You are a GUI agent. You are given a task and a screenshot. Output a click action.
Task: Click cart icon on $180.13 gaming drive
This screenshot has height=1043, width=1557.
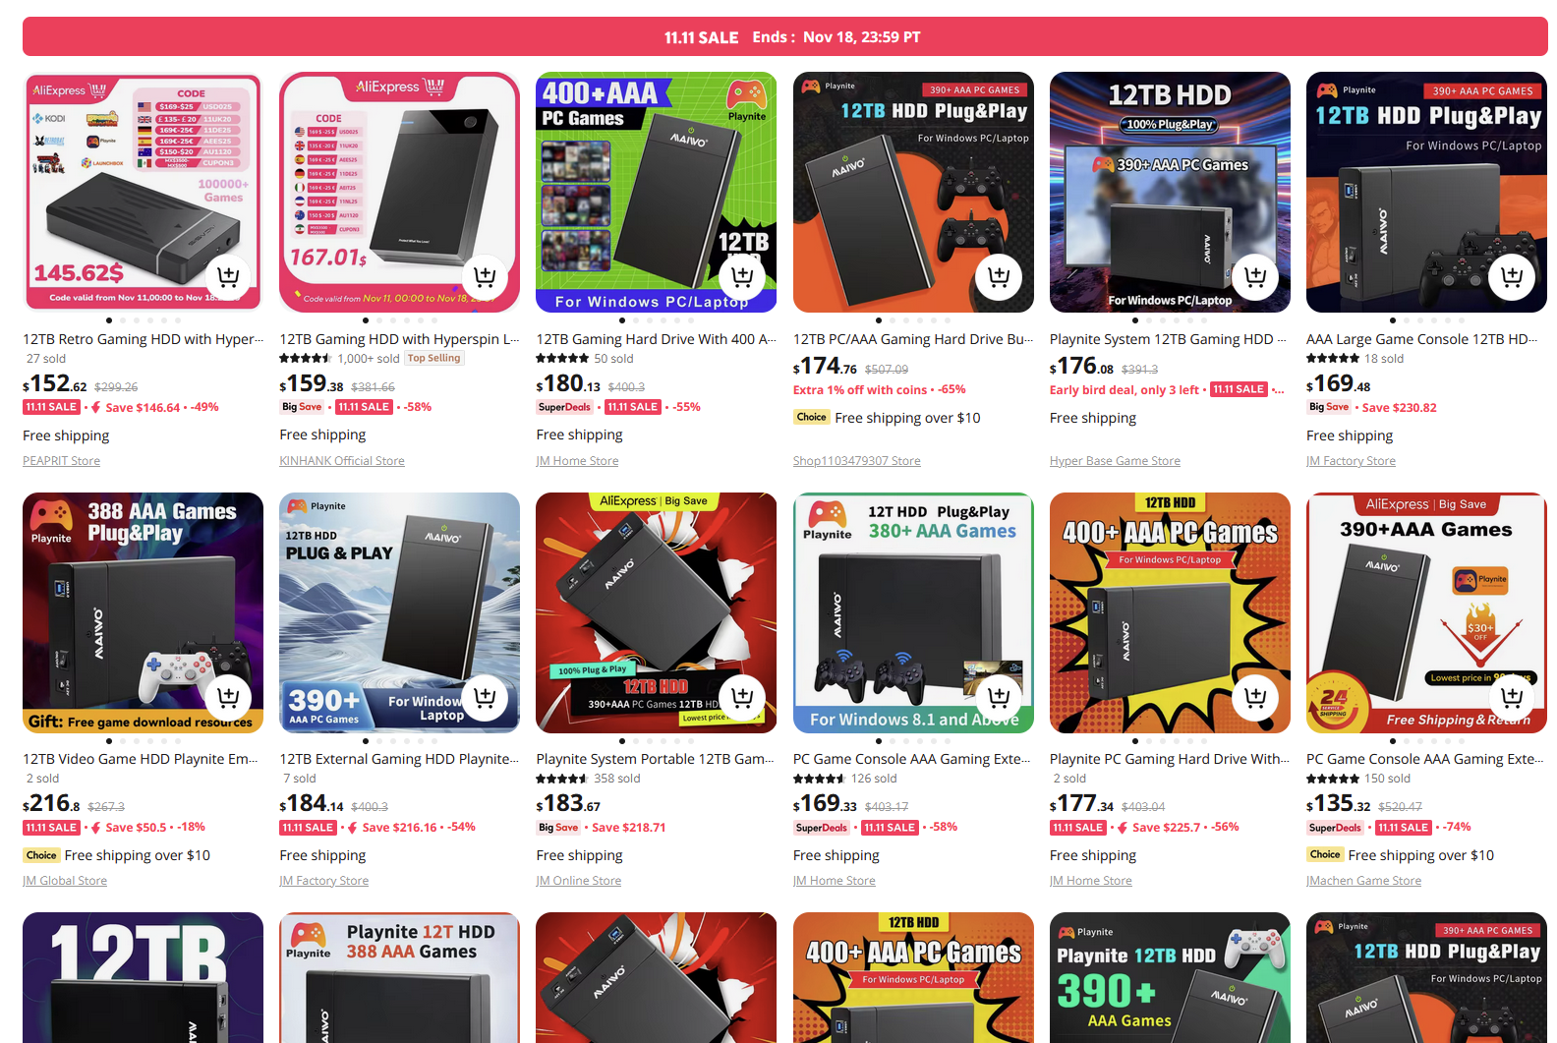click(x=742, y=277)
